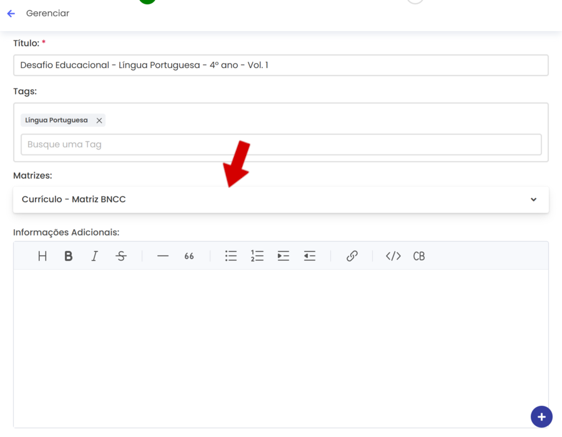Create a bulleted list
Screen dimensions: 562x437
tap(231, 256)
